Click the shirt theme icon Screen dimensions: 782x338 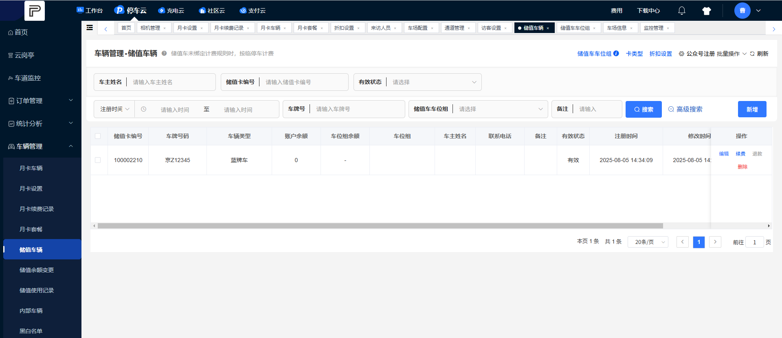(x=707, y=11)
